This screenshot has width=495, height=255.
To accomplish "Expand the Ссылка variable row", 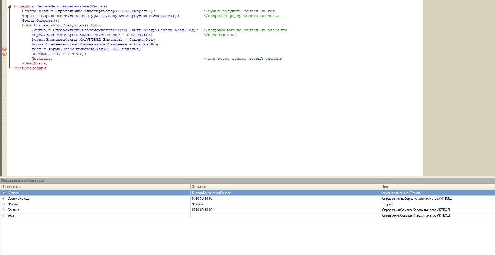I will [4, 210].
